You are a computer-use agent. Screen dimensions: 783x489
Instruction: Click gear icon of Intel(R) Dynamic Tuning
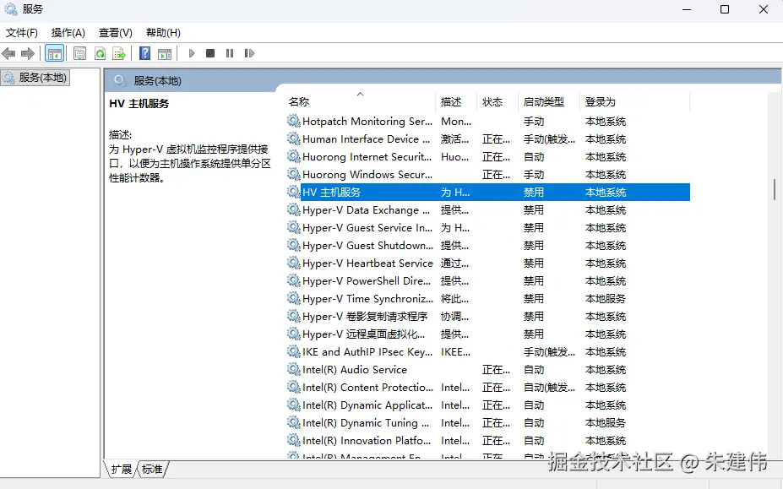point(294,422)
